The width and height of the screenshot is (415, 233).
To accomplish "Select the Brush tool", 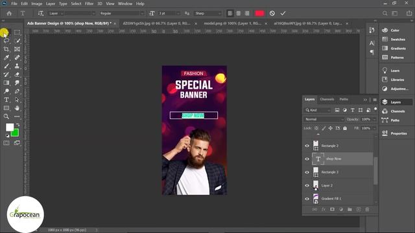I will coord(6,66).
